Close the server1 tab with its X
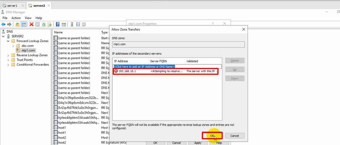 (x=23, y=6)
